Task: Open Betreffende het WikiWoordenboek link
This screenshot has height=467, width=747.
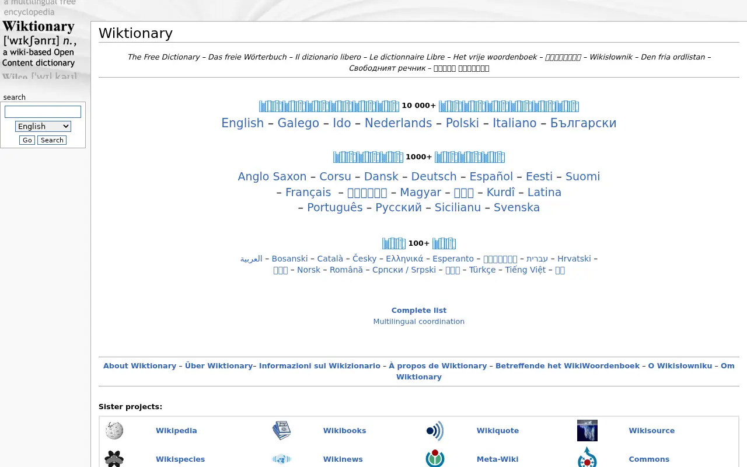Action: [x=568, y=366]
